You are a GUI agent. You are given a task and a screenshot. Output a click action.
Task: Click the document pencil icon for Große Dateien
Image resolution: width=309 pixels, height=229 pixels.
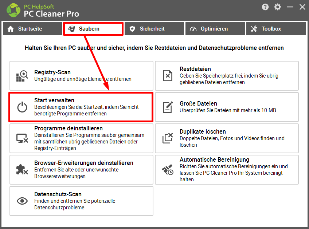[x=168, y=107]
